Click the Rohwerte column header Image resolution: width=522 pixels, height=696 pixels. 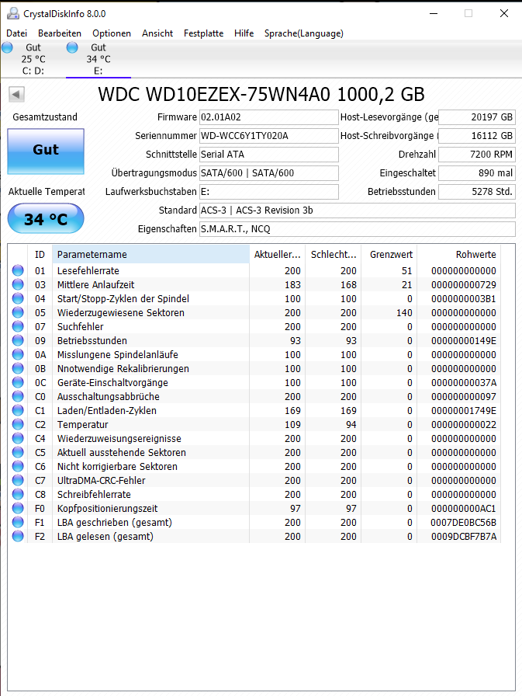tap(459, 254)
